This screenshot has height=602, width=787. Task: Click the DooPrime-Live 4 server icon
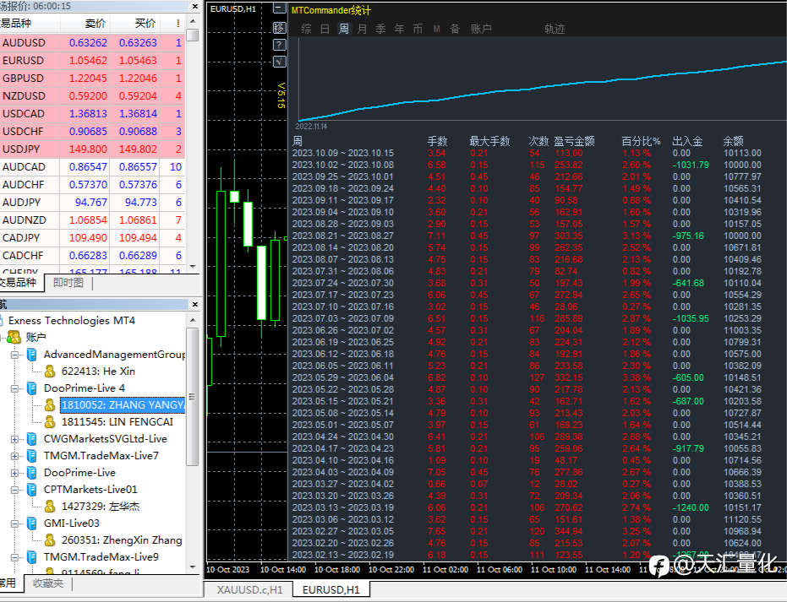pyautogui.click(x=31, y=388)
